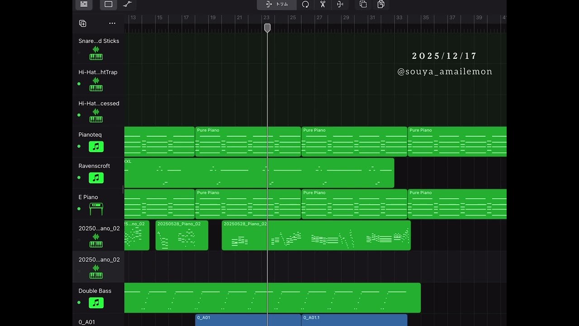The height and width of the screenshot is (326, 579).
Task: Jump to bar 37 in the ruler
Action: click(452, 18)
